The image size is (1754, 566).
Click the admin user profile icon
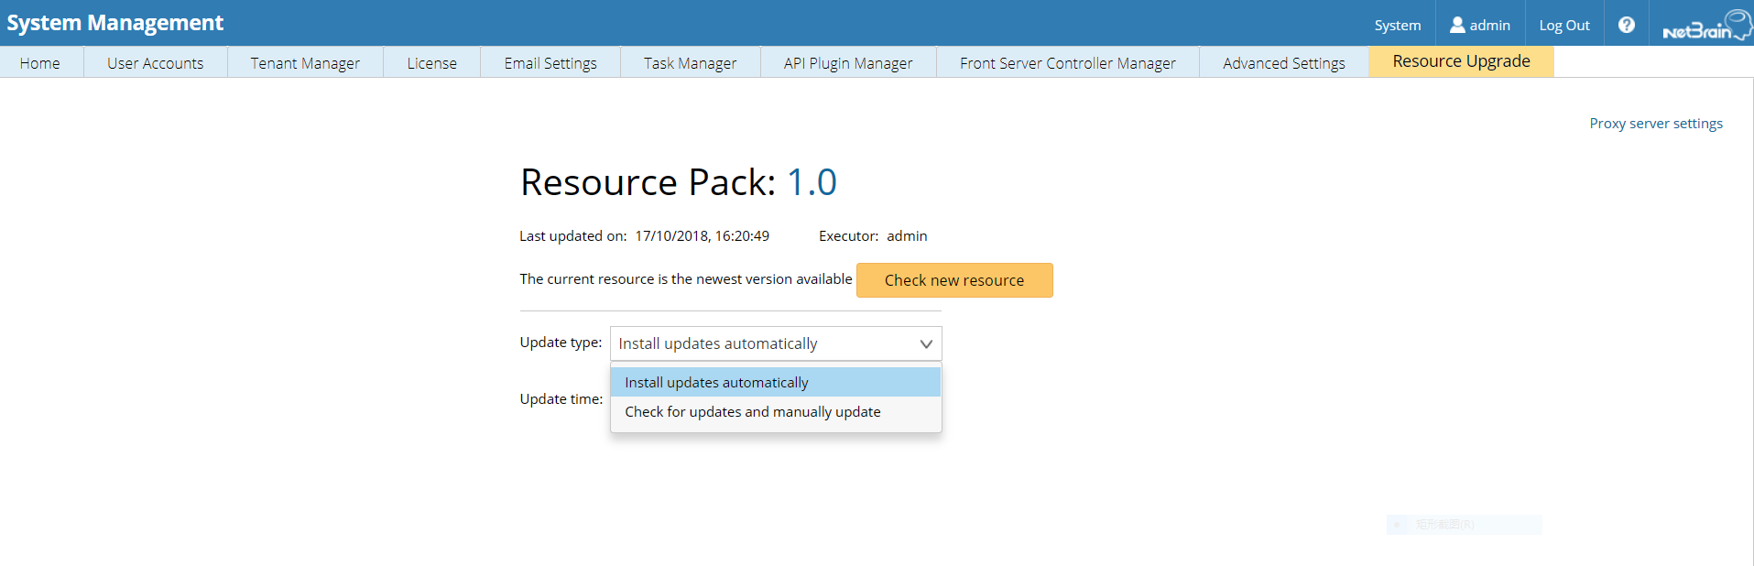(1457, 25)
